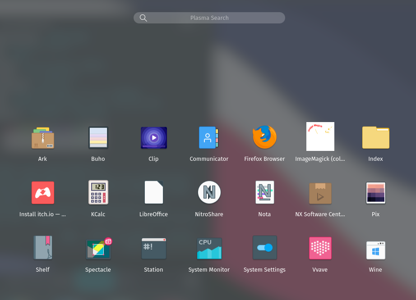Click the "Wine" text label
The height and width of the screenshot is (300, 416).
point(376,269)
